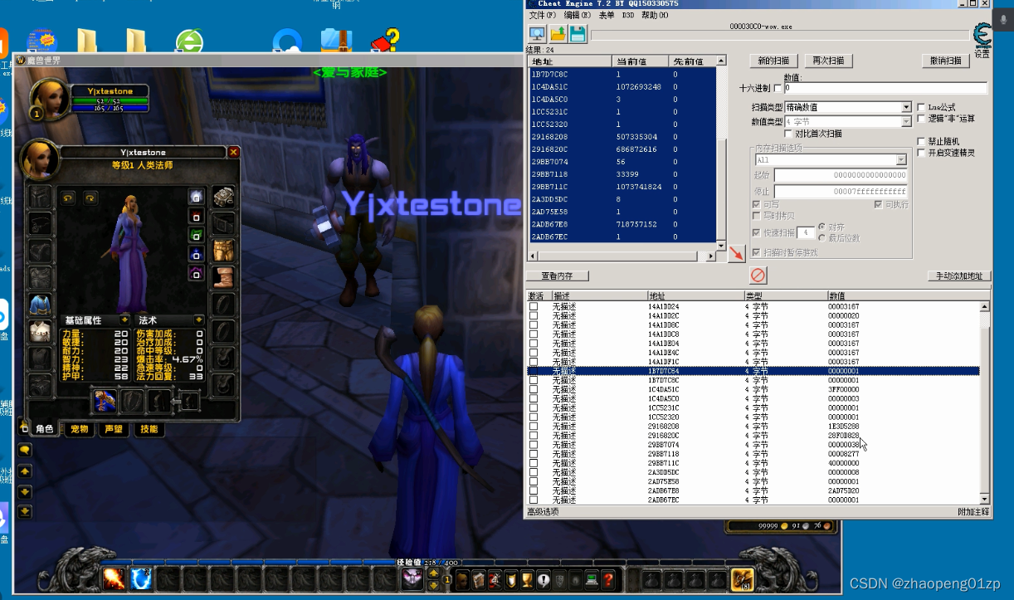Open the achievements trophy button
This screenshot has height=600, width=1014.
527,579
